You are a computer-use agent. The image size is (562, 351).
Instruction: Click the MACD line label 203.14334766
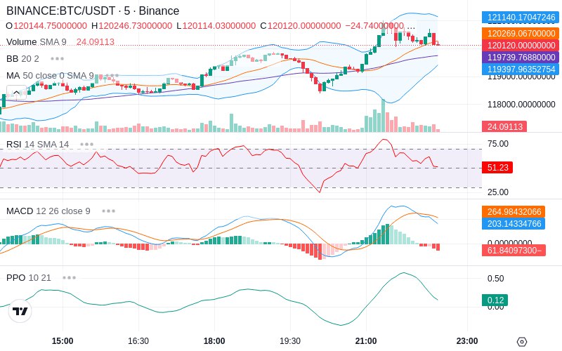pyautogui.click(x=514, y=223)
